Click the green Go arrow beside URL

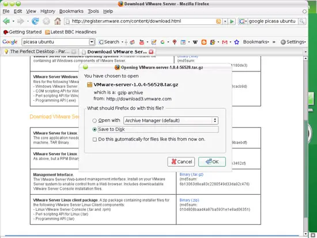[x=232, y=21]
